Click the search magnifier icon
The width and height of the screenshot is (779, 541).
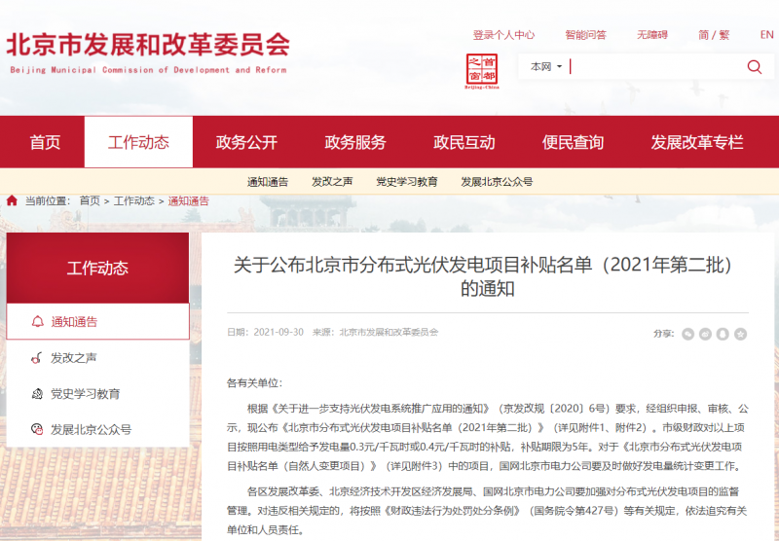pyautogui.click(x=754, y=67)
